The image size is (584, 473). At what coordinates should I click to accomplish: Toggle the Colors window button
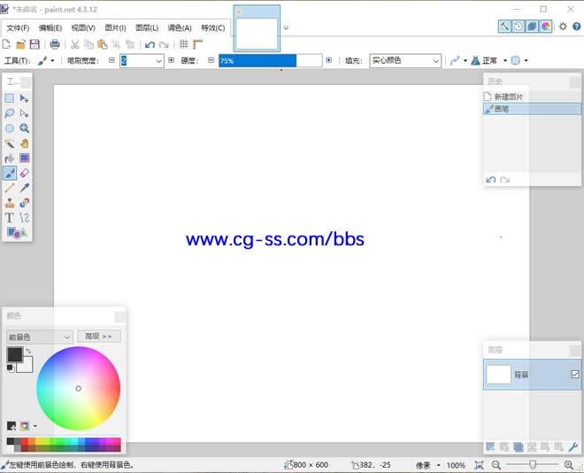pyautogui.click(x=546, y=27)
